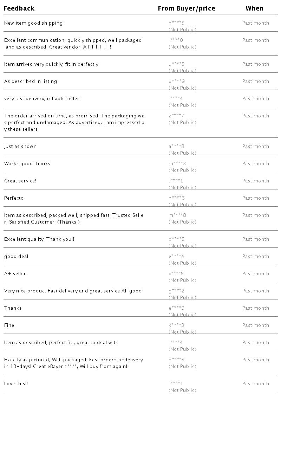Select the 'A+ seller' feedback row
The width and height of the screenshot is (281, 471).
click(x=140, y=273)
